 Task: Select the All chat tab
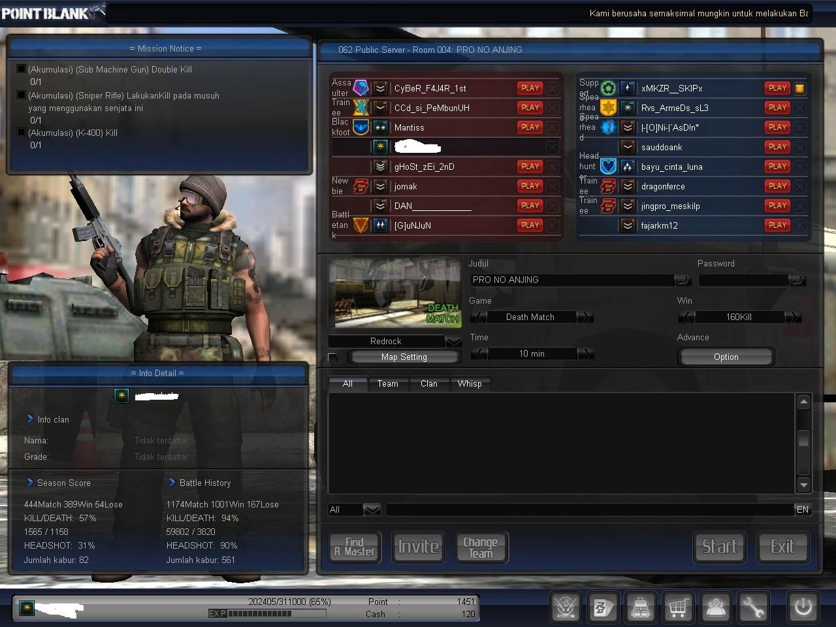coord(347,383)
